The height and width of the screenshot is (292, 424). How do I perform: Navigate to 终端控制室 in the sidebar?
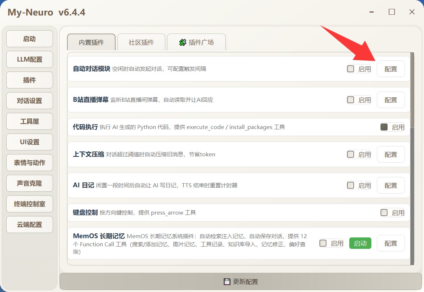tap(29, 204)
